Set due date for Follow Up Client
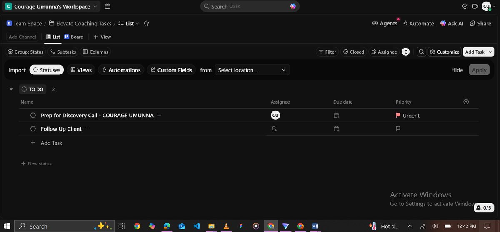 coord(336,129)
